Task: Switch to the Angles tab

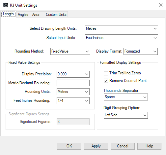Action: [x=23, y=15]
